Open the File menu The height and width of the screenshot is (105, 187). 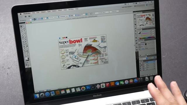(x=34, y=13)
